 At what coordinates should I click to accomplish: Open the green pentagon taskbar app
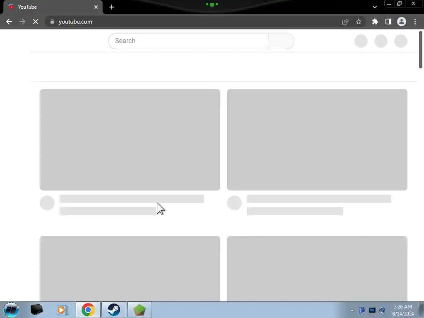[x=139, y=310]
